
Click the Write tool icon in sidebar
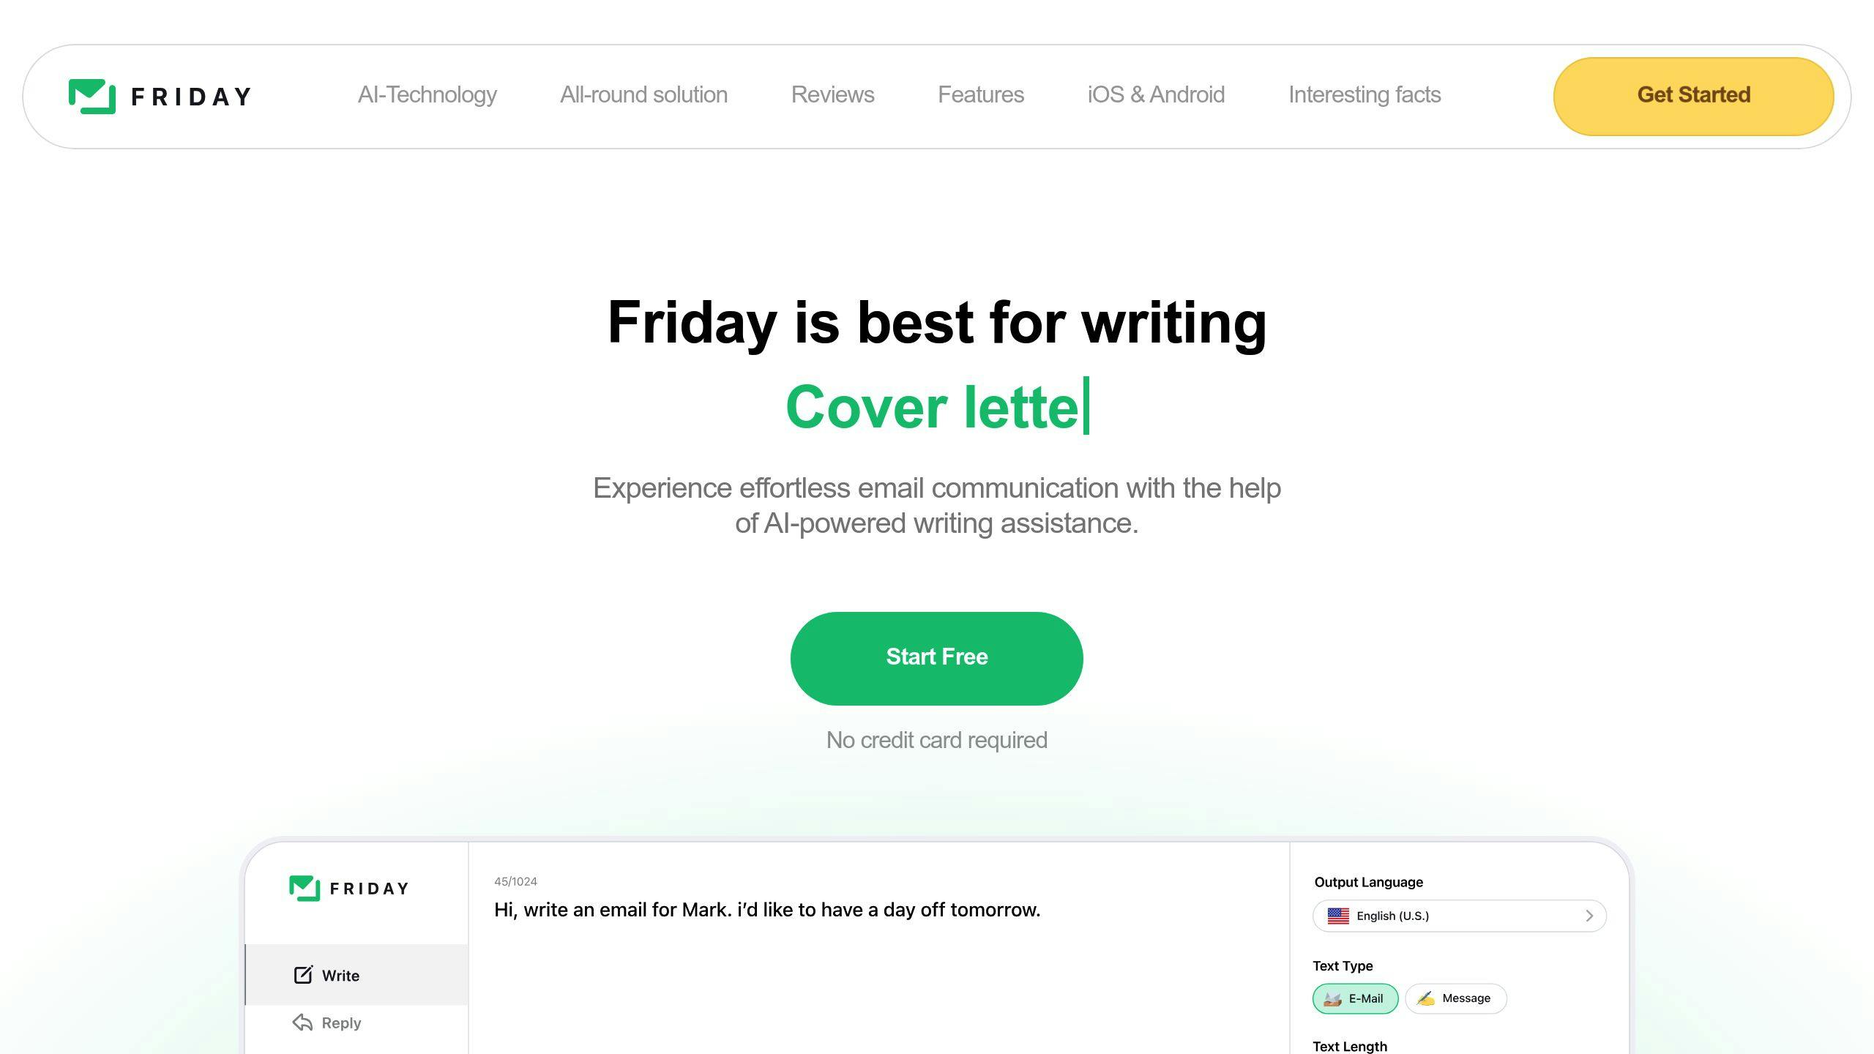[302, 973]
